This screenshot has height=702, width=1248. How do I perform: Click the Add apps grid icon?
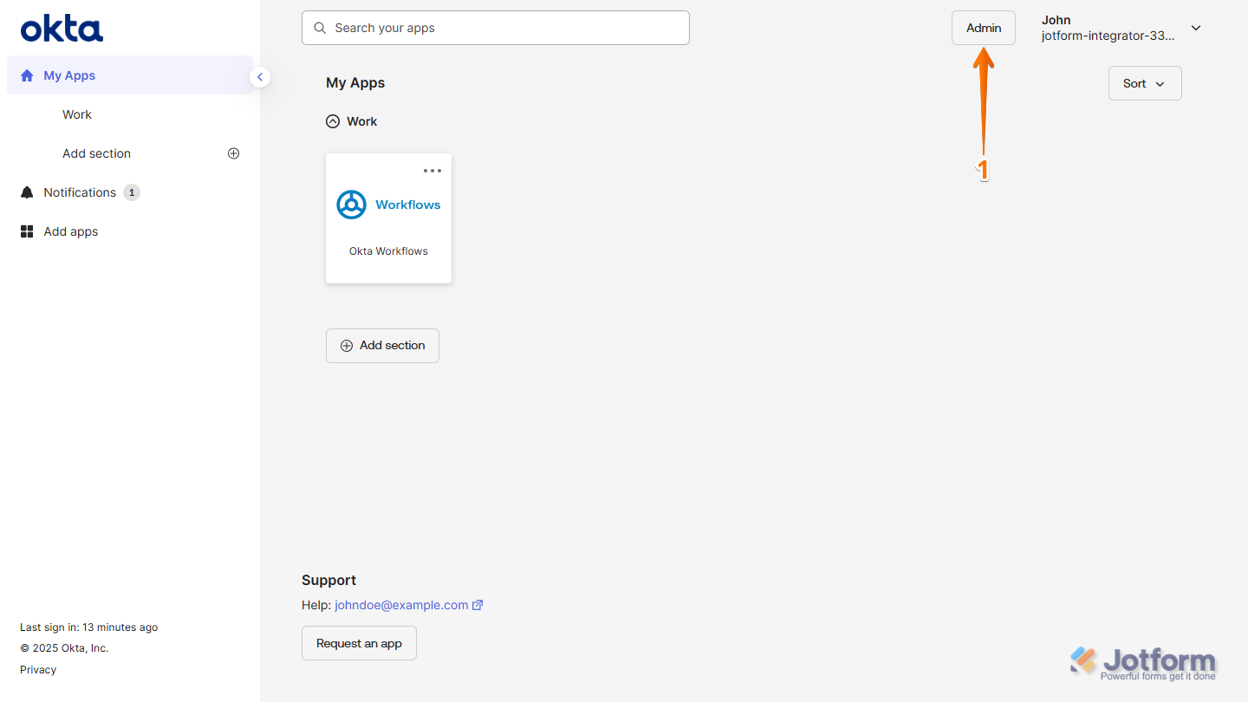(27, 231)
